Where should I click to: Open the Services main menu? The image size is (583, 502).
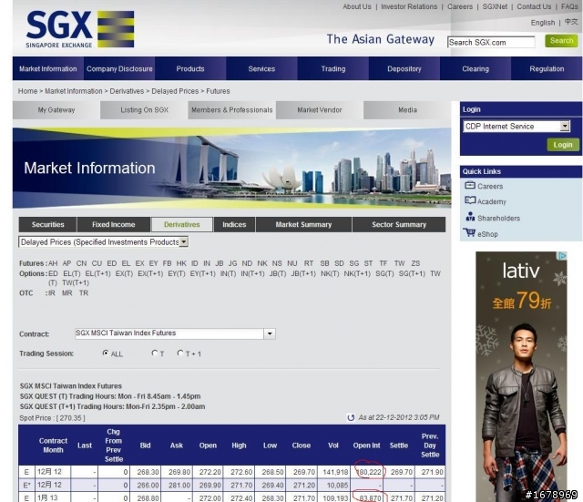(261, 69)
